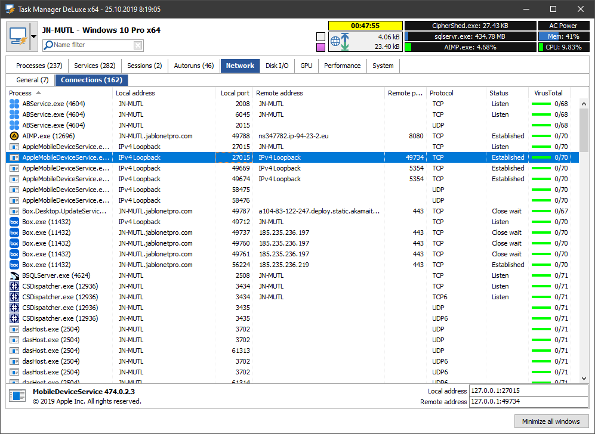
Task: Switch to the GPU tab
Action: (306, 66)
